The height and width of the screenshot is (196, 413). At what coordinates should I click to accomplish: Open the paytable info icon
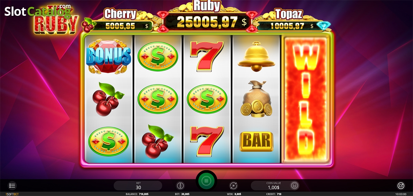click(180, 186)
